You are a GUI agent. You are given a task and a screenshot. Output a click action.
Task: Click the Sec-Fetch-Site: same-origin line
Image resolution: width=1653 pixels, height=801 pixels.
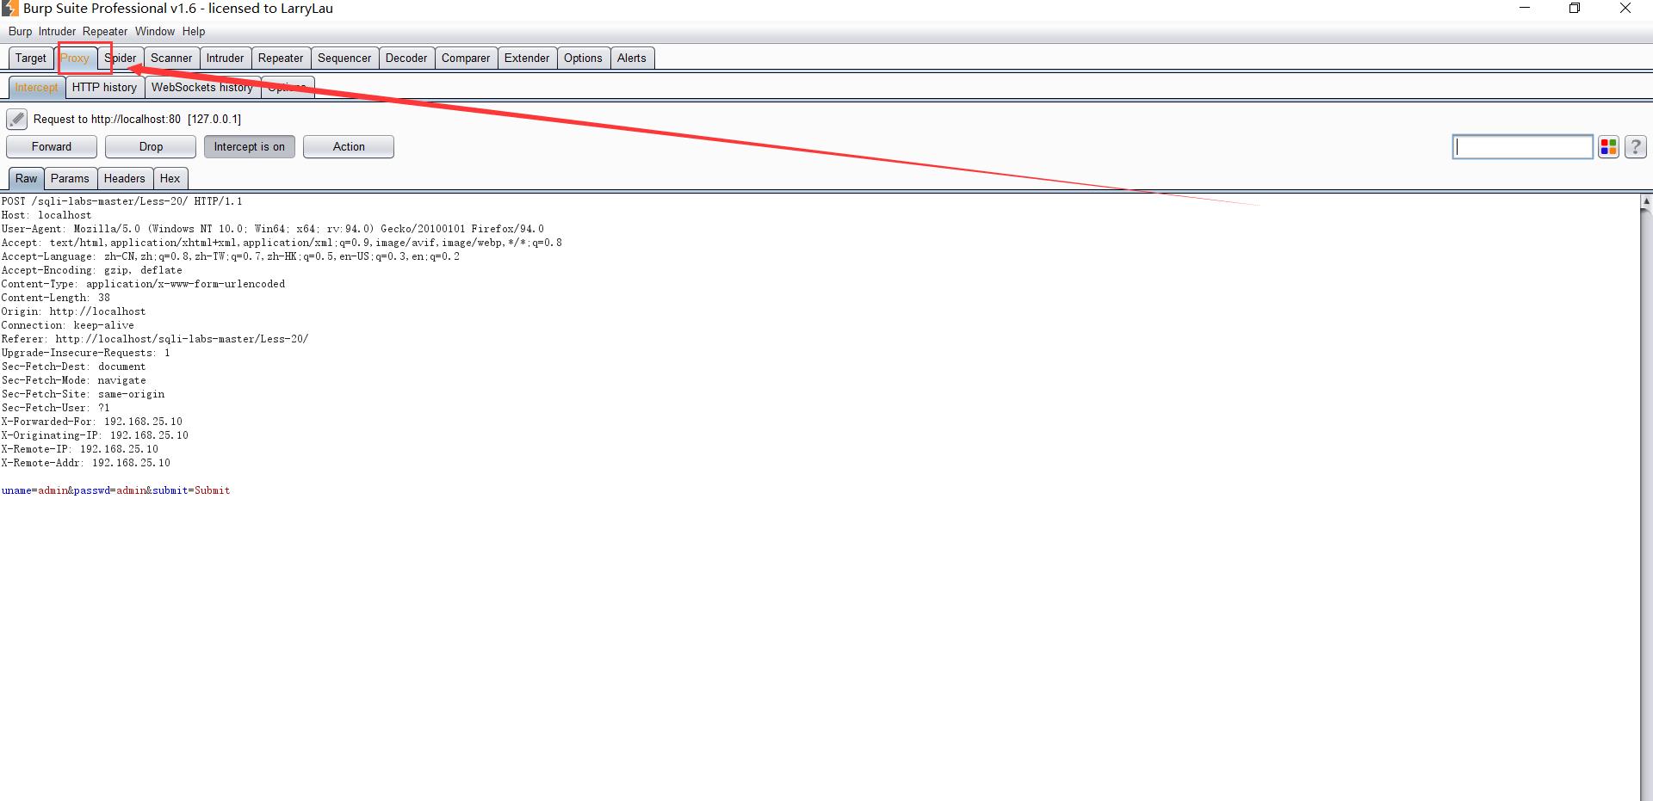(x=84, y=394)
